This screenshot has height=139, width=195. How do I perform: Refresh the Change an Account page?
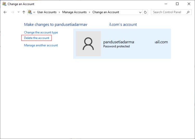point(145,12)
